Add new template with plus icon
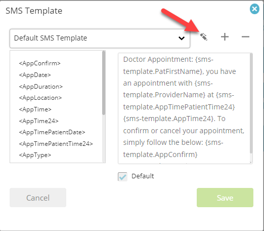The width and height of the screenshot is (264, 231). 225,37
